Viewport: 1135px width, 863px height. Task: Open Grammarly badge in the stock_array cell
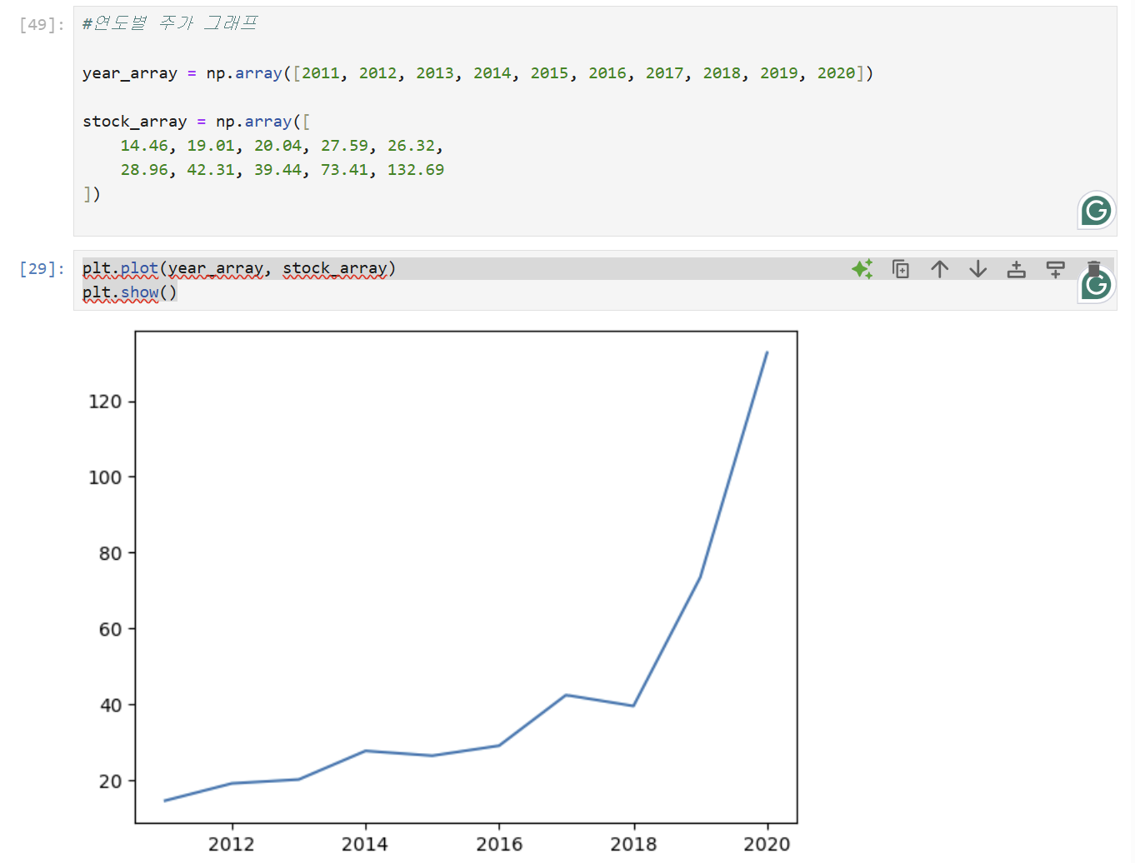click(x=1096, y=211)
